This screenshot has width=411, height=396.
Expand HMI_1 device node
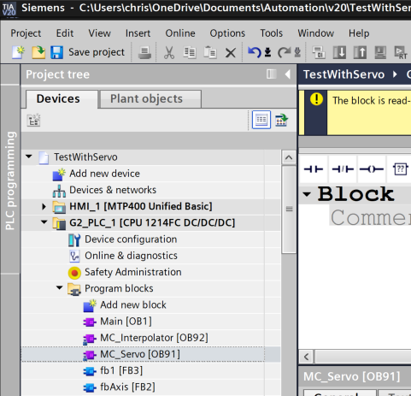coord(44,206)
